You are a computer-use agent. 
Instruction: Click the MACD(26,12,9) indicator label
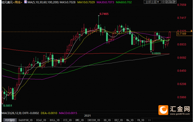pos(12,113)
